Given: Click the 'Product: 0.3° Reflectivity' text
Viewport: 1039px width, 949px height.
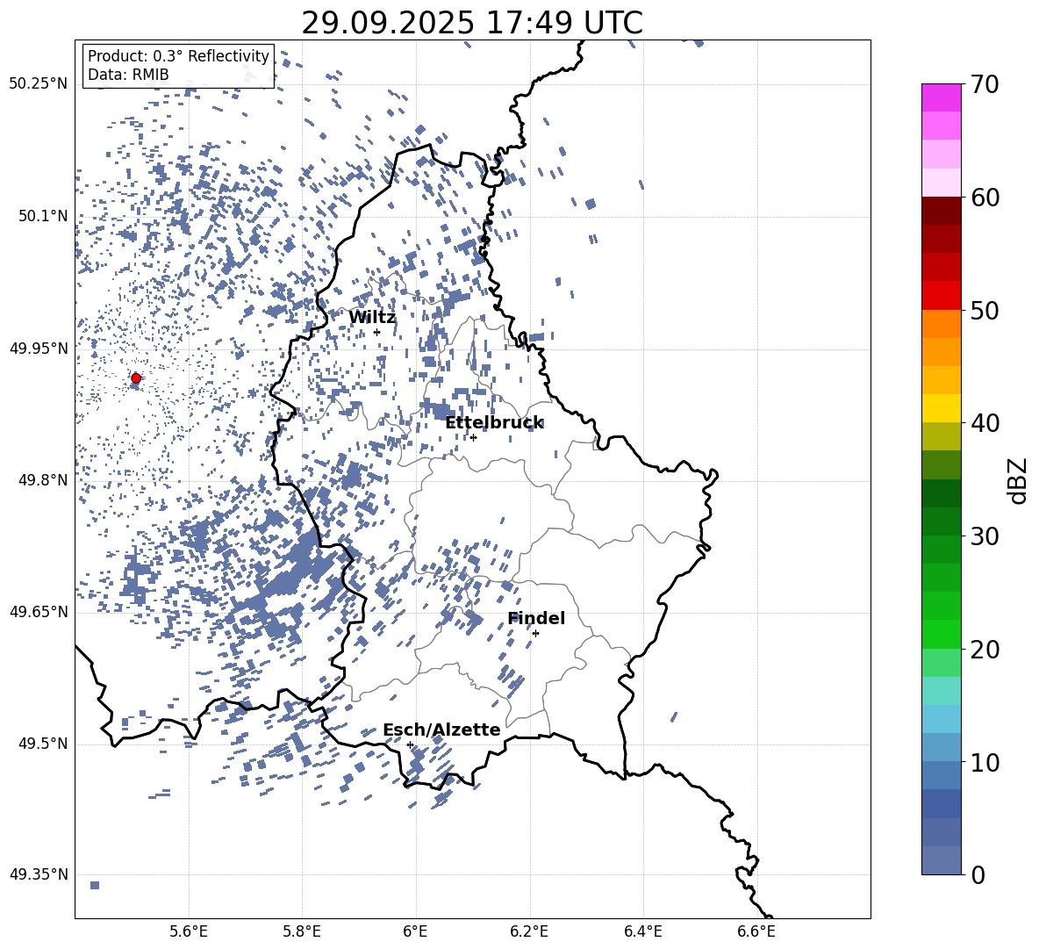Looking at the screenshot, I should (x=178, y=55).
